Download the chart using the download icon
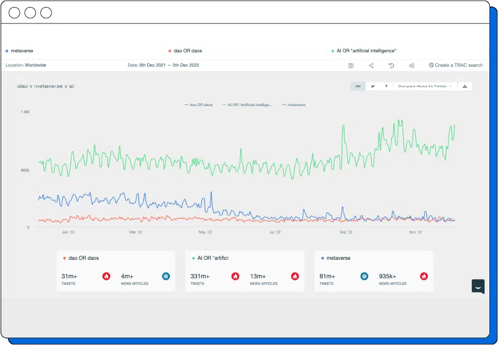The image size is (498, 345). [x=465, y=86]
